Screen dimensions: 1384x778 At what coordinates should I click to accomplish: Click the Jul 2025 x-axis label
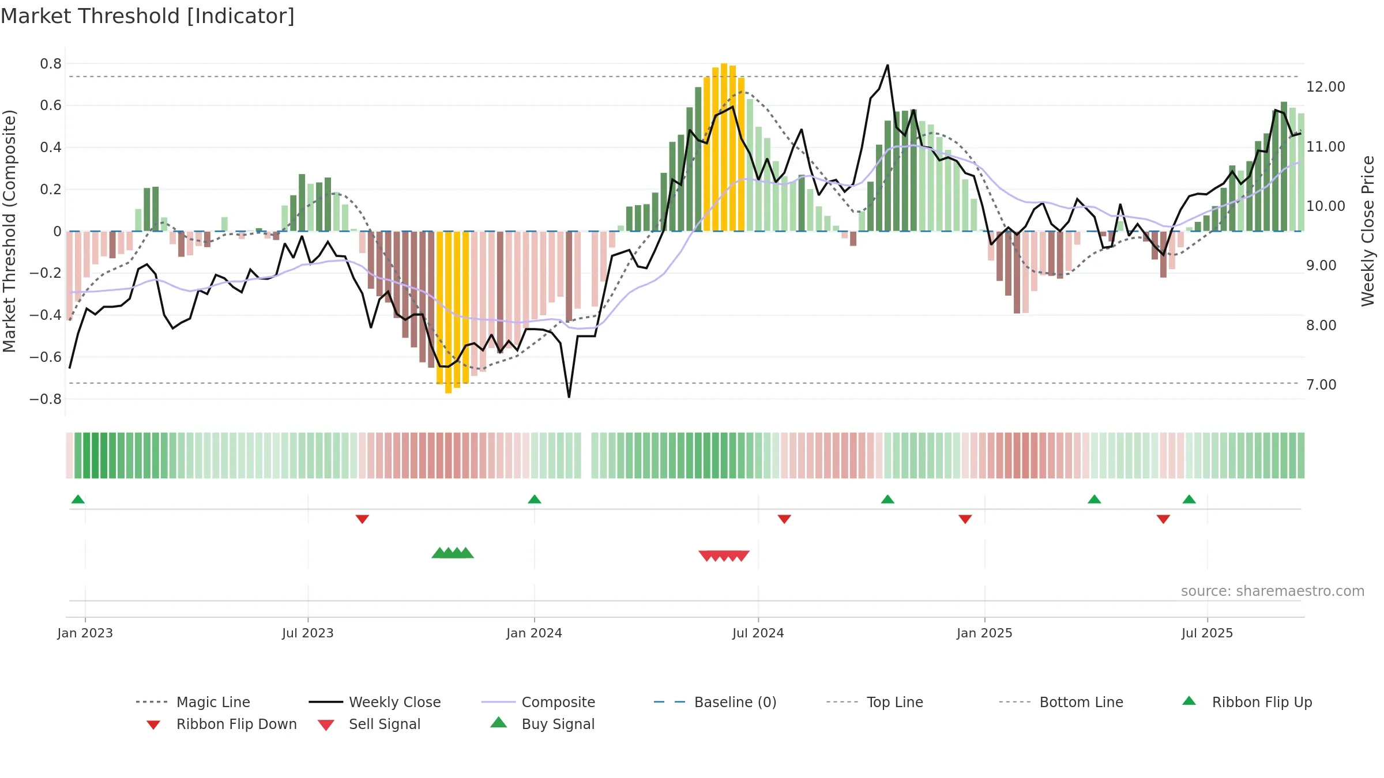pos(1208,633)
